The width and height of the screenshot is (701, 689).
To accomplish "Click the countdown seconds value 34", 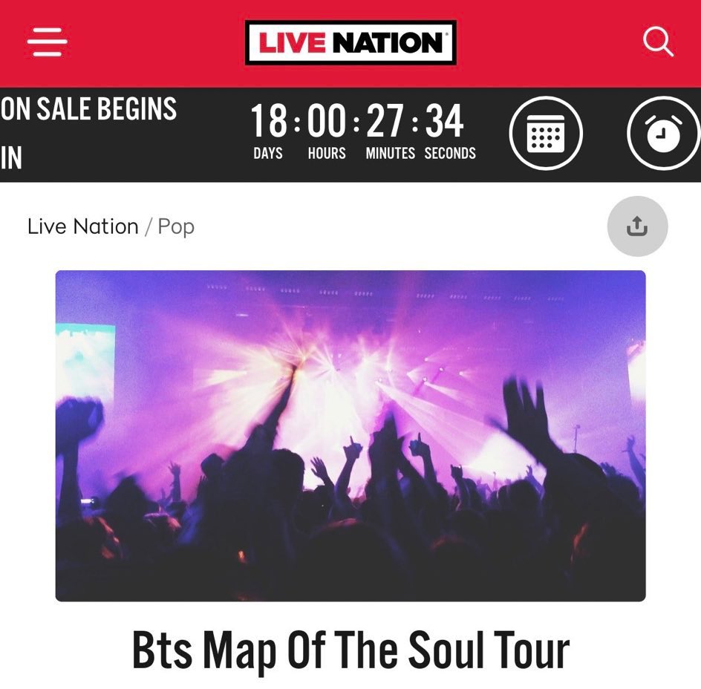I will click(444, 121).
